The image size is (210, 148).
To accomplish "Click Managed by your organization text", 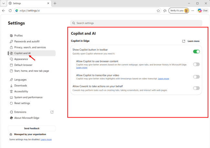I will point(30,134).
